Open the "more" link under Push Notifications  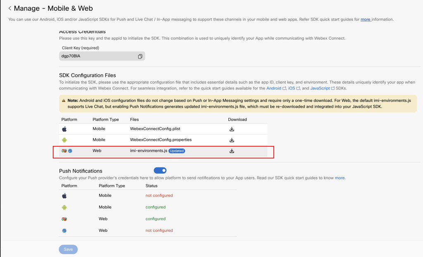340,178
